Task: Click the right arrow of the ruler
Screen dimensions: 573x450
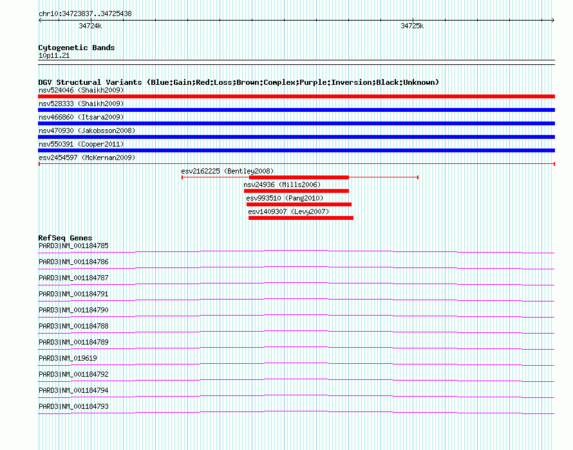Action: (x=552, y=20)
